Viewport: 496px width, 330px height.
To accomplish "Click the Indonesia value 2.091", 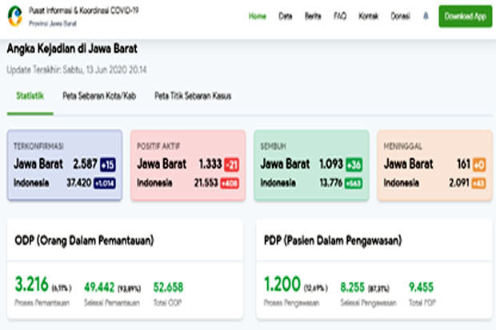I will click(x=459, y=183).
